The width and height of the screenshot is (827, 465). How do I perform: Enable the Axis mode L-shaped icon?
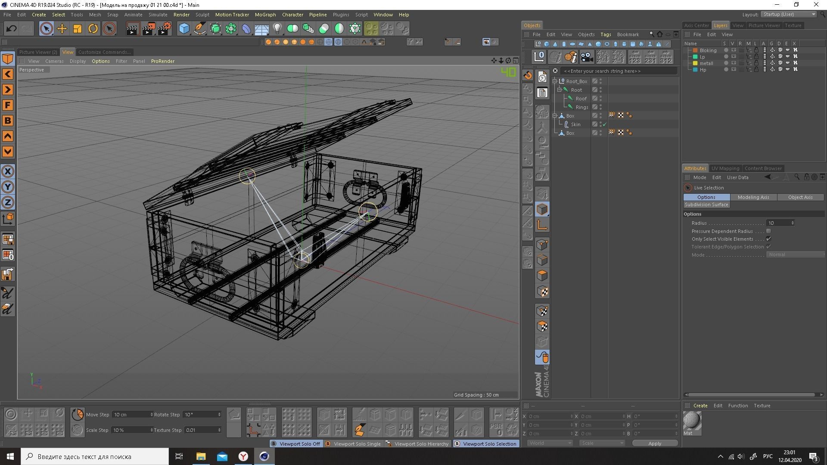click(x=542, y=225)
